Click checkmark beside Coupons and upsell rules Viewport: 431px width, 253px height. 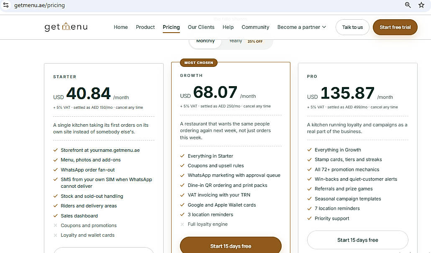(x=182, y=166)
